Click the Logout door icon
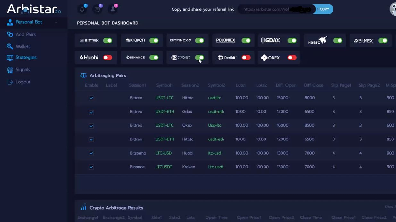Image resolution: width=396 pixels, height=222 pixels. [10, 82]
